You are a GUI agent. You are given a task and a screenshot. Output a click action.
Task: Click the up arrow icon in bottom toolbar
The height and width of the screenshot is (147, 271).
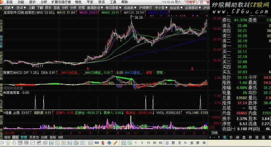(8, 143)
